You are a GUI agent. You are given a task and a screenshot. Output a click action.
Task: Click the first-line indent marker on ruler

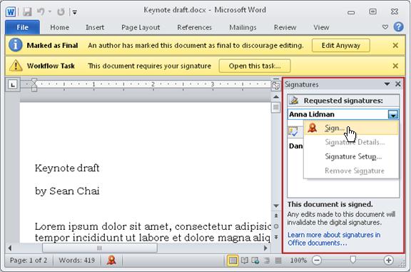34,81
